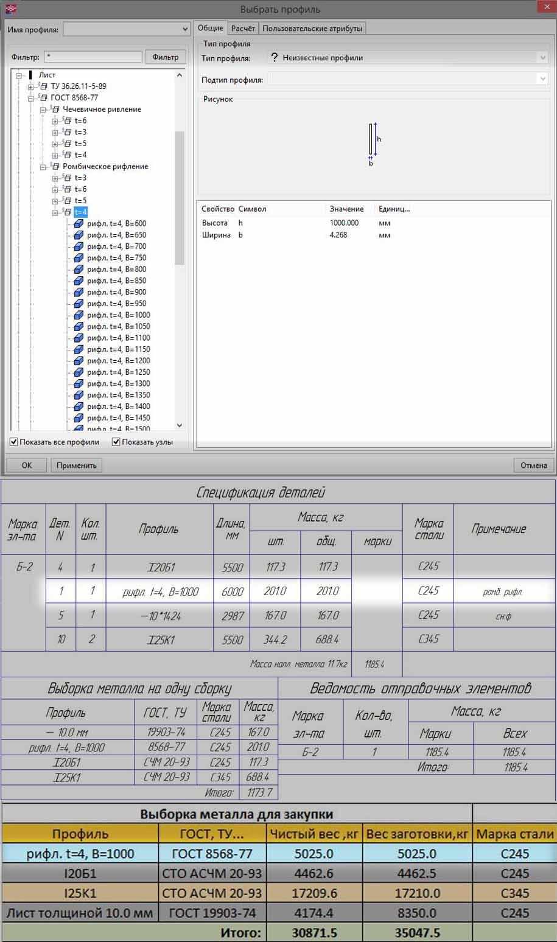Toggle the Показать все профили checkbox
Viewport: 557px width, 942px height.
click(x=14, y=442)
